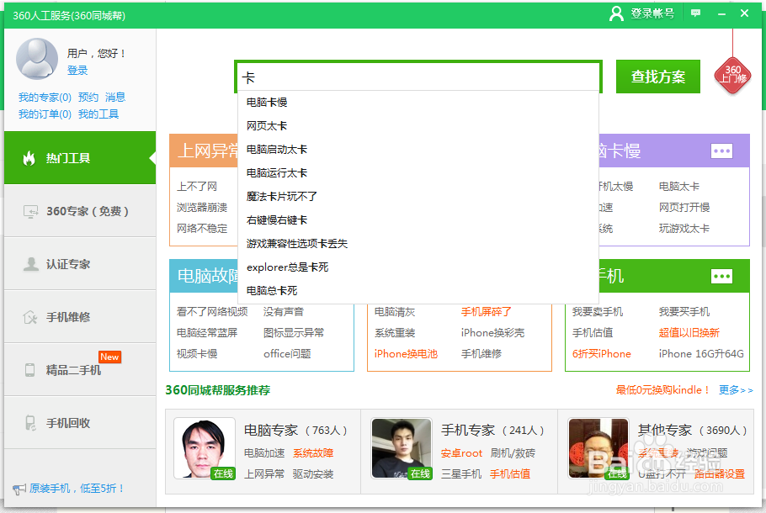Click 更多>> link

coord(736,390)
